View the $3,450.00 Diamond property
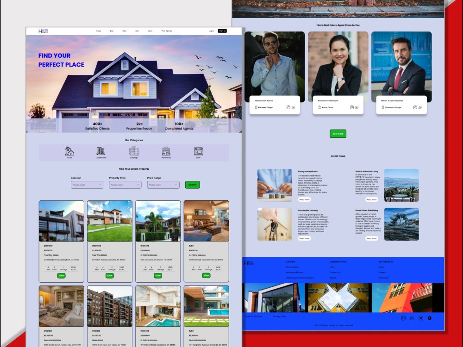 coord(158,276)
